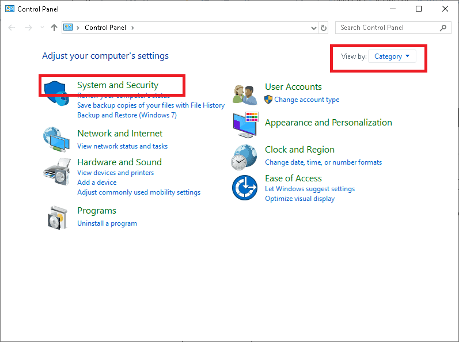Viewport: 459px width, 342px height.
Task: Click Add a device link
Action: (97, 183)
